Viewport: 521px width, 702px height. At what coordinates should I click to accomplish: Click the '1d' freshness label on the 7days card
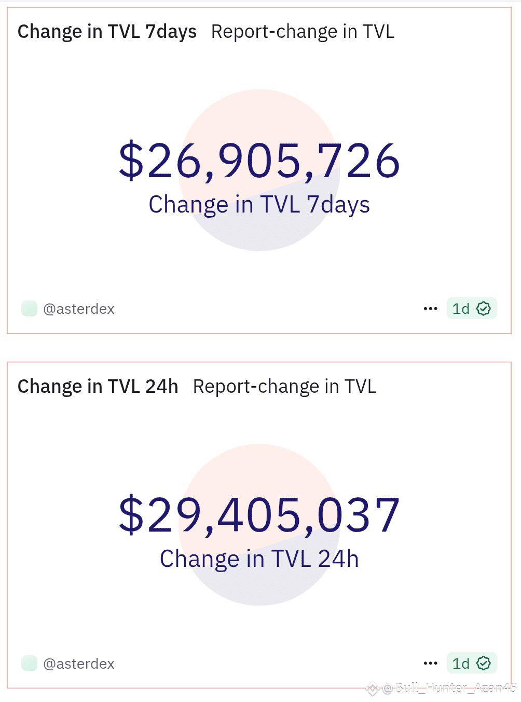[x=461, y=309]
